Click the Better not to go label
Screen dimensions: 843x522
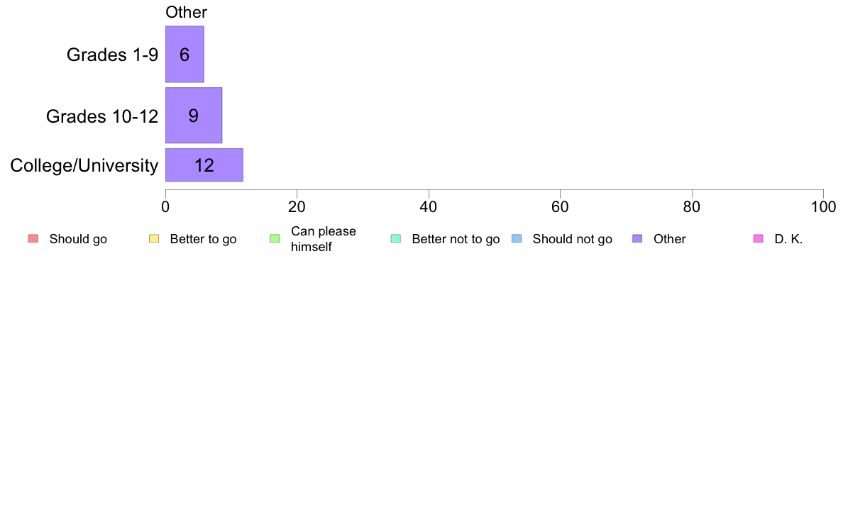pyautogui.click(x=456, y=239)
